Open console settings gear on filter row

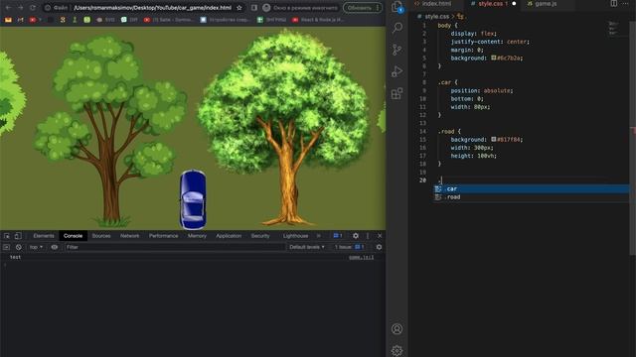379,247
